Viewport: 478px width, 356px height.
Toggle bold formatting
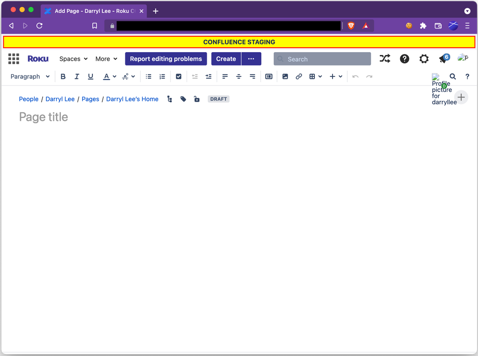pyautogui.click(x=63, y=76)
